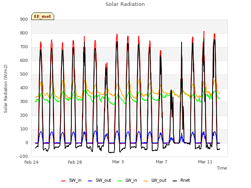Screen dimensions: 251x188
Task: Click the 800 y-axis tick label
Action: [x=24, y=33]
